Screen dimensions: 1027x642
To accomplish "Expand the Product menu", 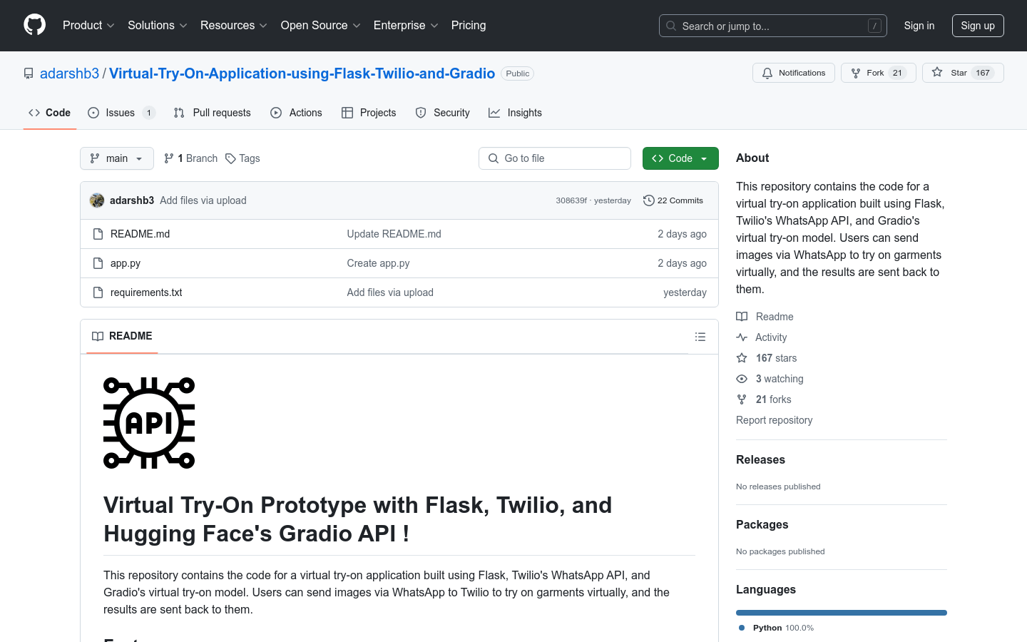I will click(88, 26).
